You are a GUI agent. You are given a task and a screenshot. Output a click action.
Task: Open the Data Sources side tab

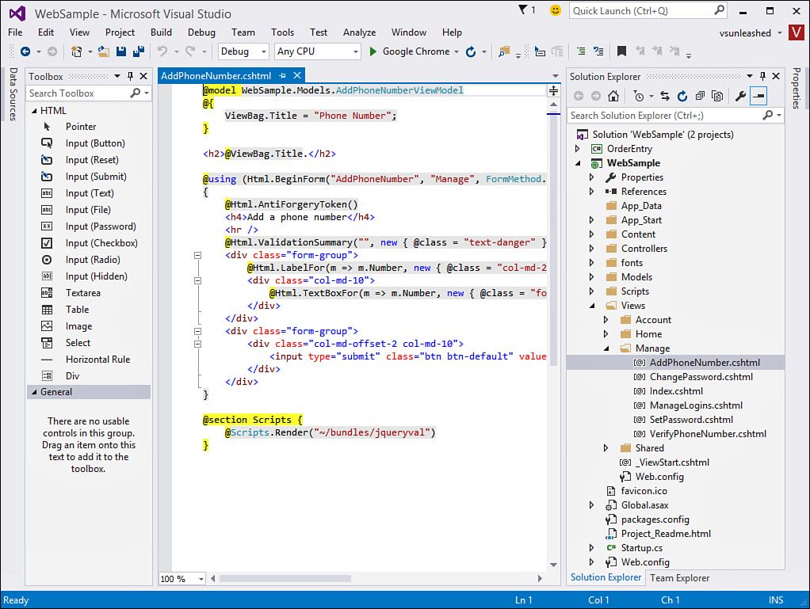[x=13, y=94]
